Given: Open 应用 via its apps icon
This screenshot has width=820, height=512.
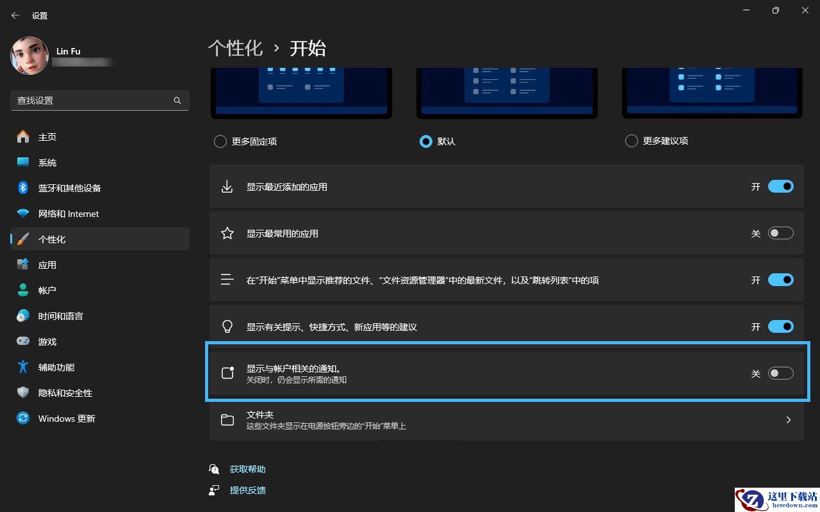Looking at the screenshot, I should point(23,265).
